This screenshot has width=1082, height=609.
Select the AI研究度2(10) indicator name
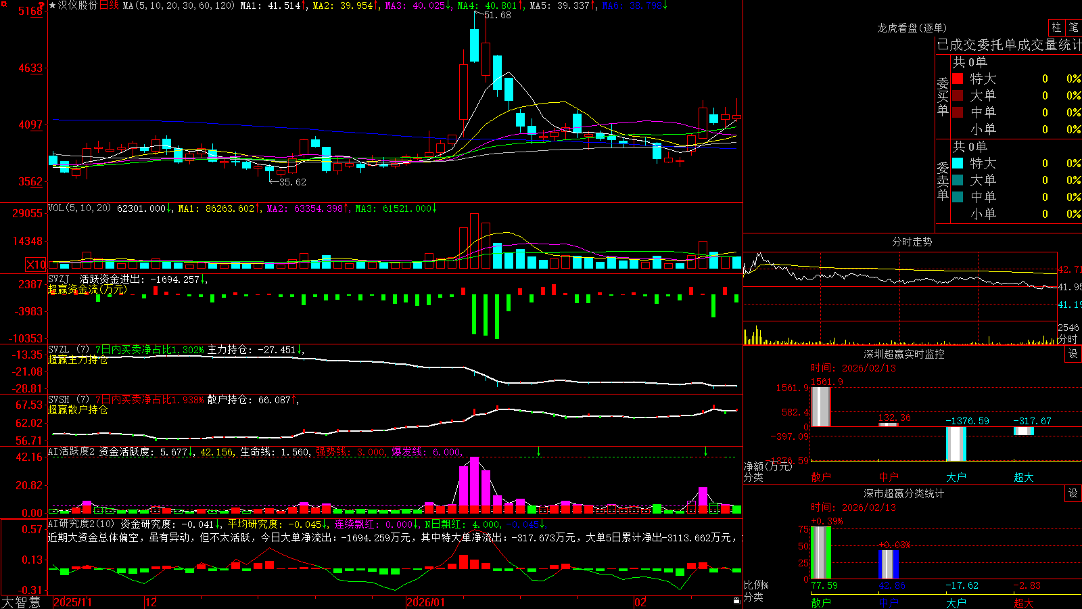[81, 524]
